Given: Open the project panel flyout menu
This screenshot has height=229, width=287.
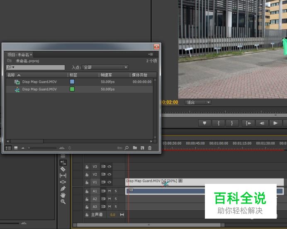Looking at the screenshot, I should tap(151, 54).
